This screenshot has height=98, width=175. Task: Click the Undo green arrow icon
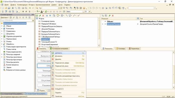point(30,8)
